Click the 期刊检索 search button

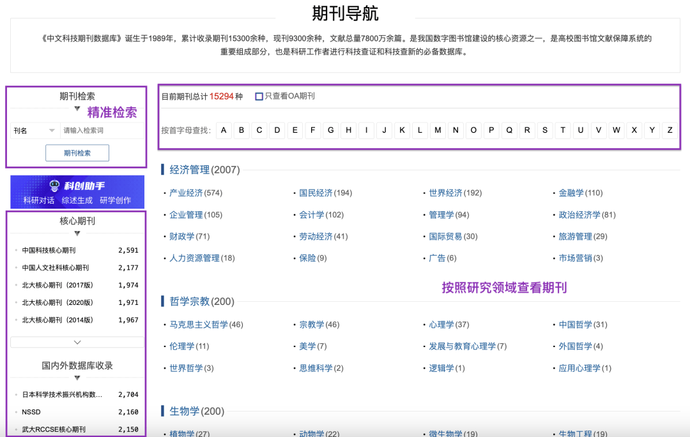pyautogui.click(x=77, y=153)
